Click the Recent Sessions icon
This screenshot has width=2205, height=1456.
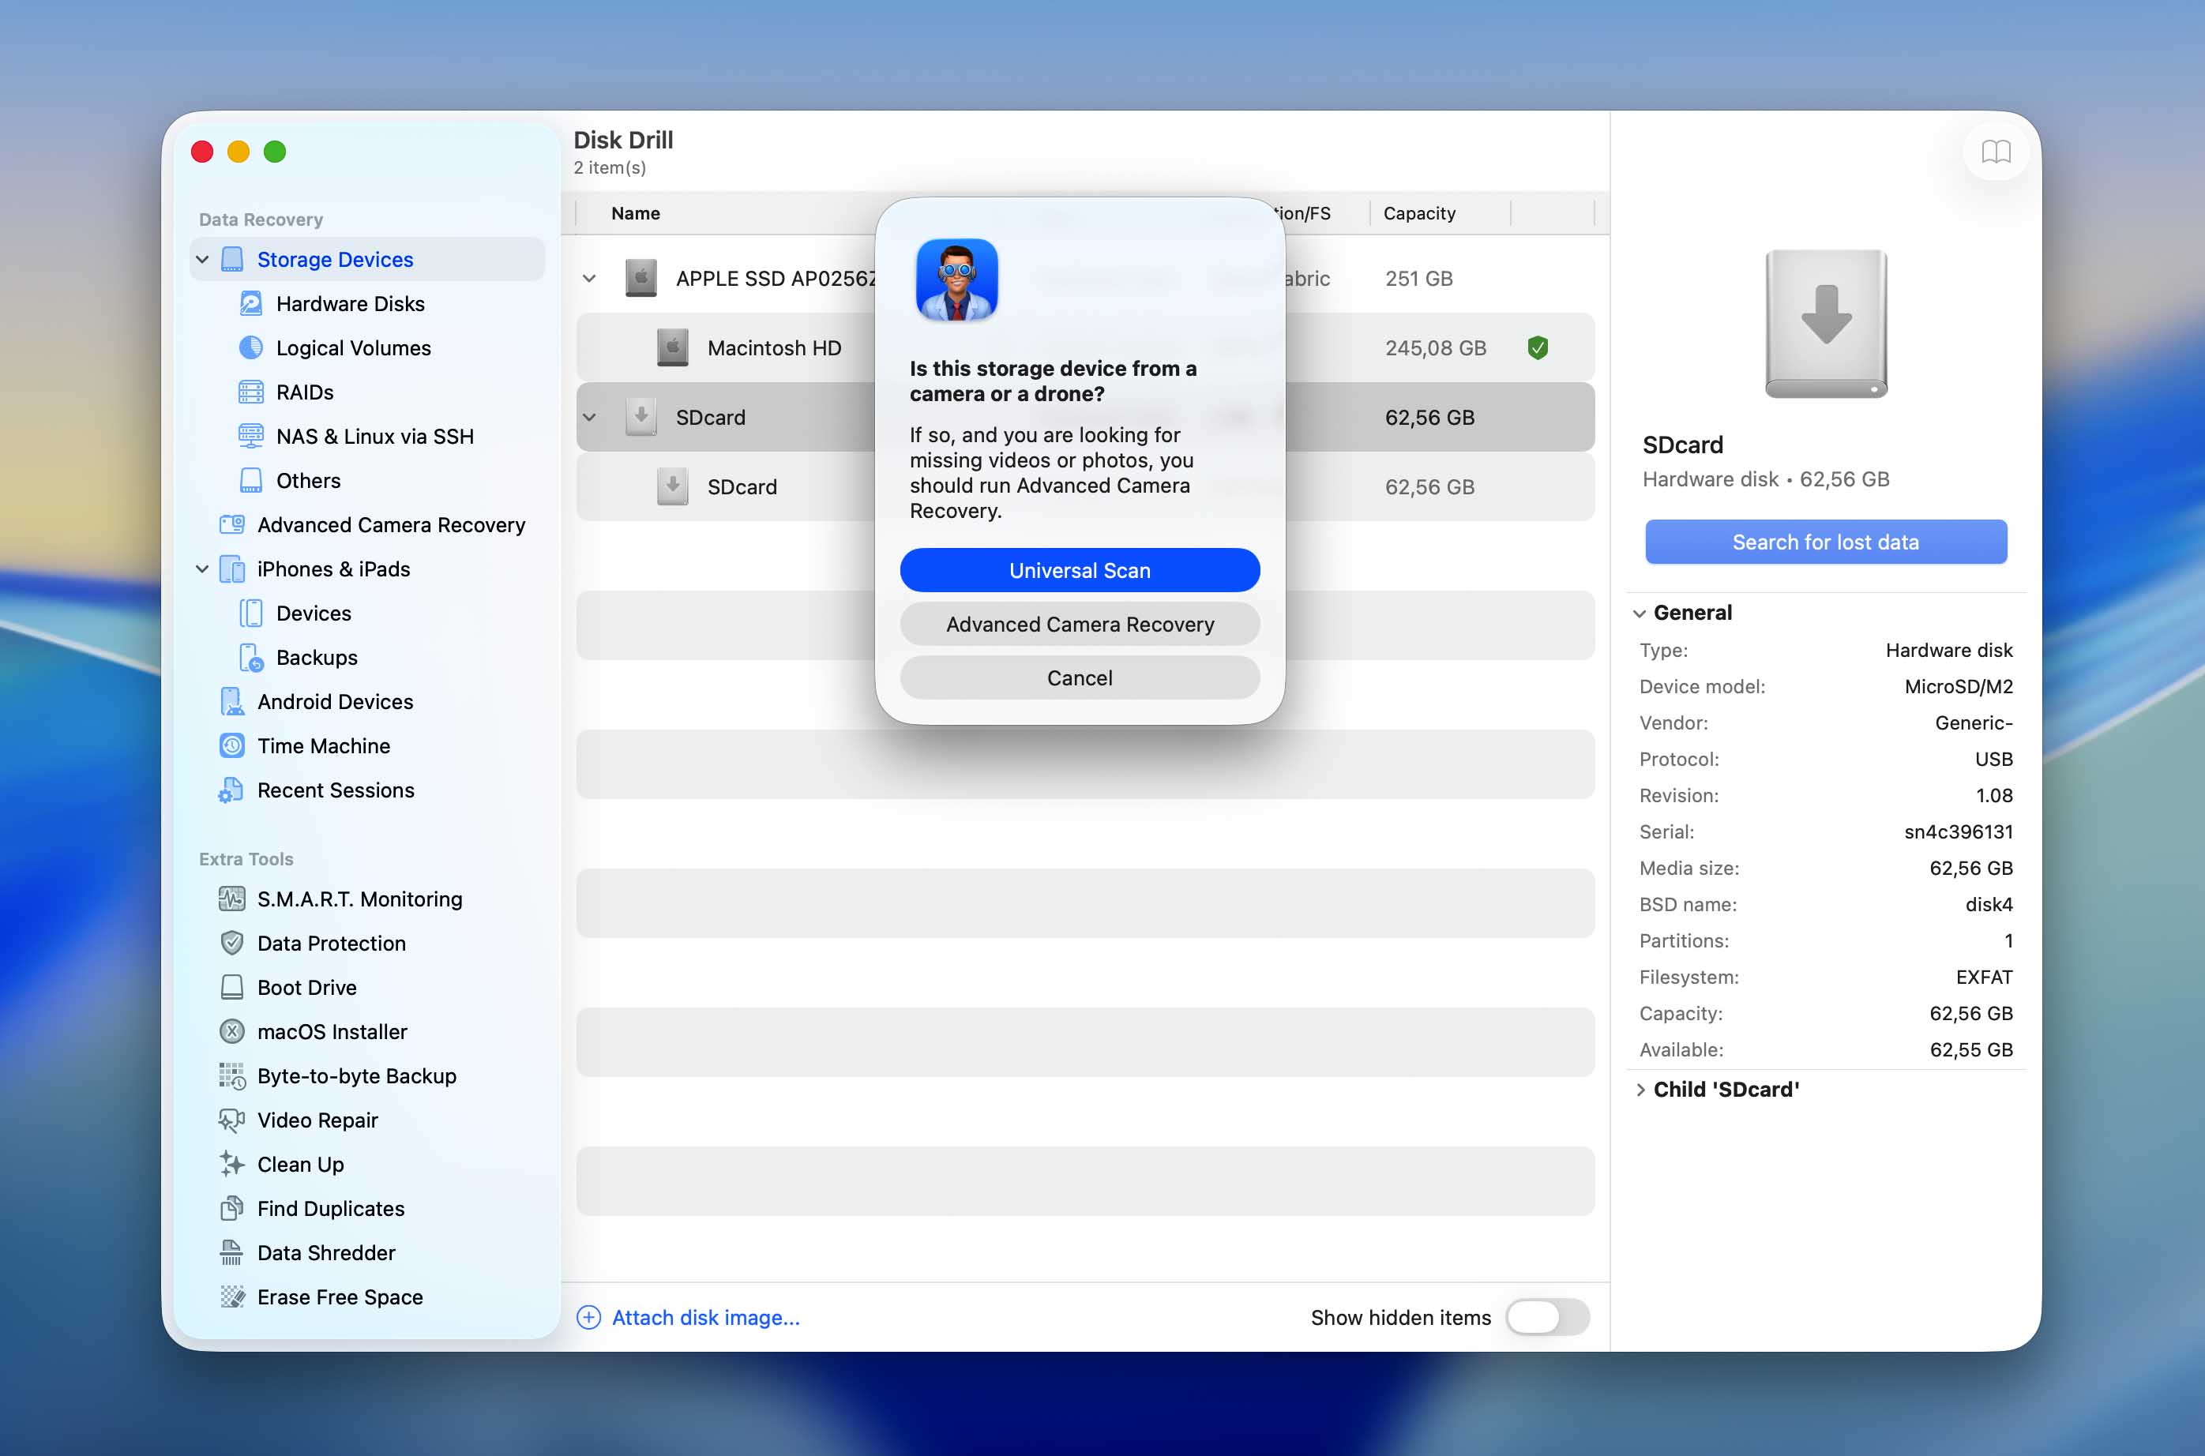coord(232,790)
